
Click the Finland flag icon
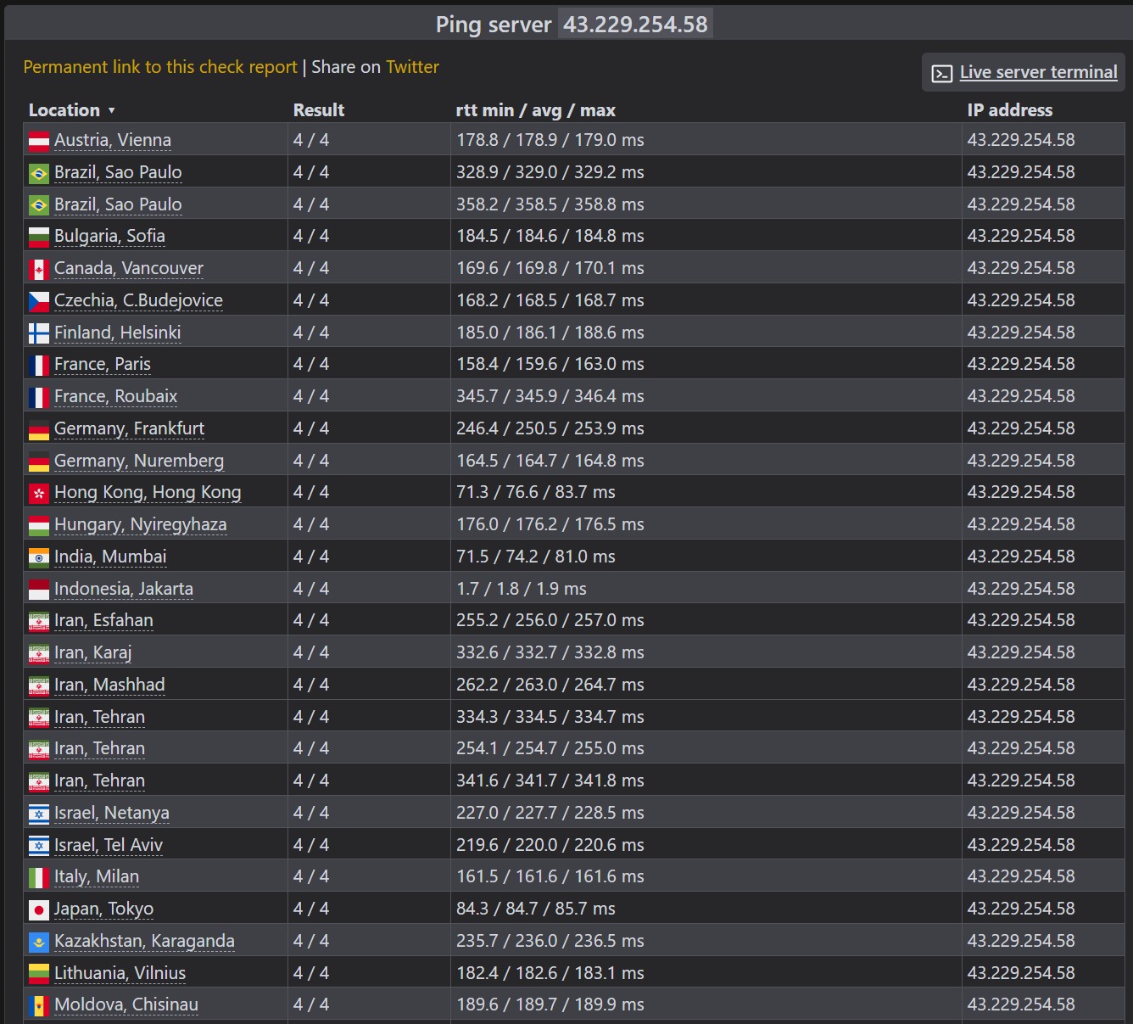39,333
